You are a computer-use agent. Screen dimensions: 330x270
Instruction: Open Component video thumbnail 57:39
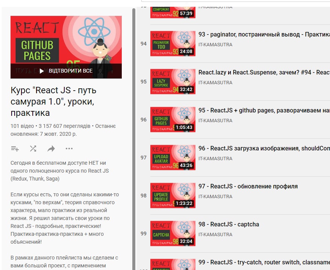click(173, 12)
